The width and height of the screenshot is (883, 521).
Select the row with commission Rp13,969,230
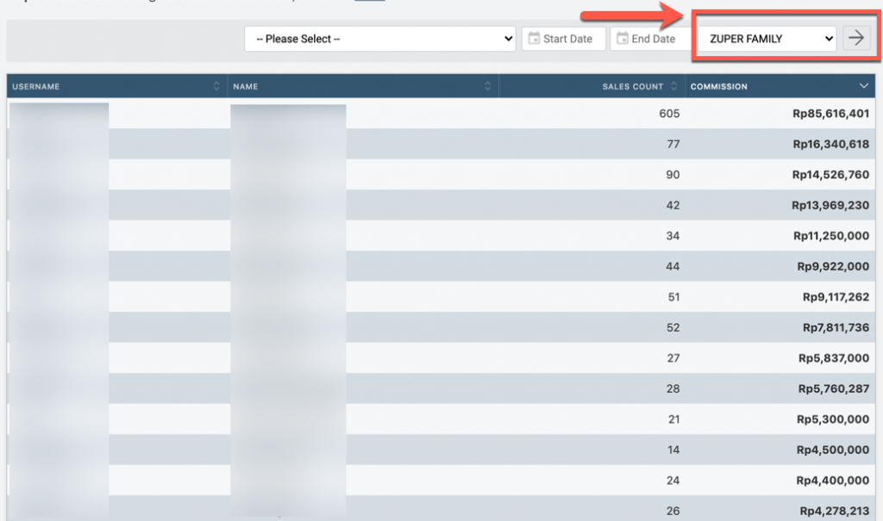click(830, 205)
